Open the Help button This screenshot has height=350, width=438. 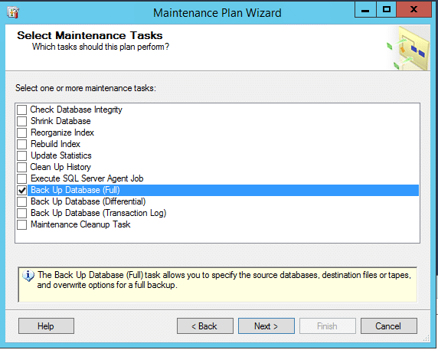coord(46,326)
